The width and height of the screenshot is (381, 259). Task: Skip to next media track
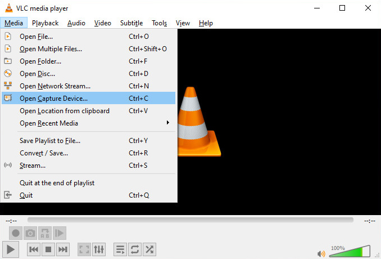63,249
